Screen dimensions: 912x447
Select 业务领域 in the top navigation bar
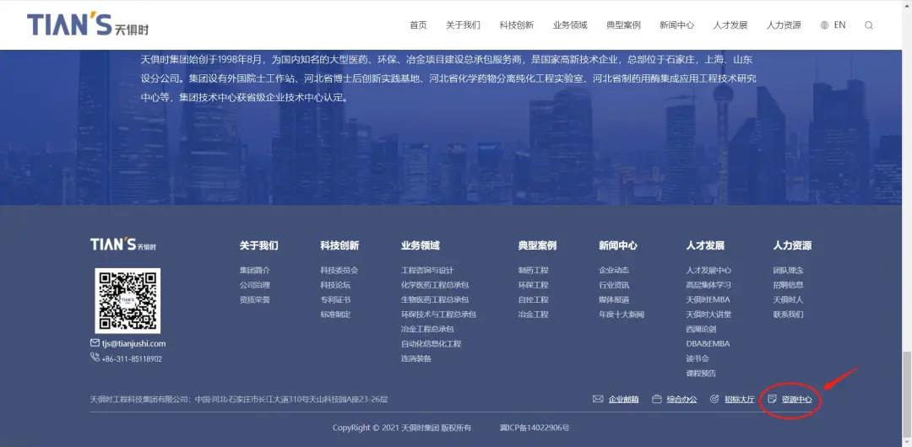coord(570,25)
